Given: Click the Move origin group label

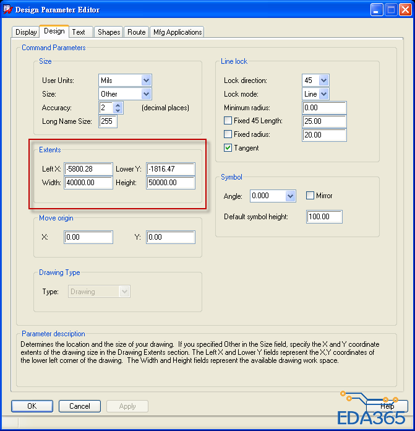Looking at the screenshot, I should click(x=56, y=218).
